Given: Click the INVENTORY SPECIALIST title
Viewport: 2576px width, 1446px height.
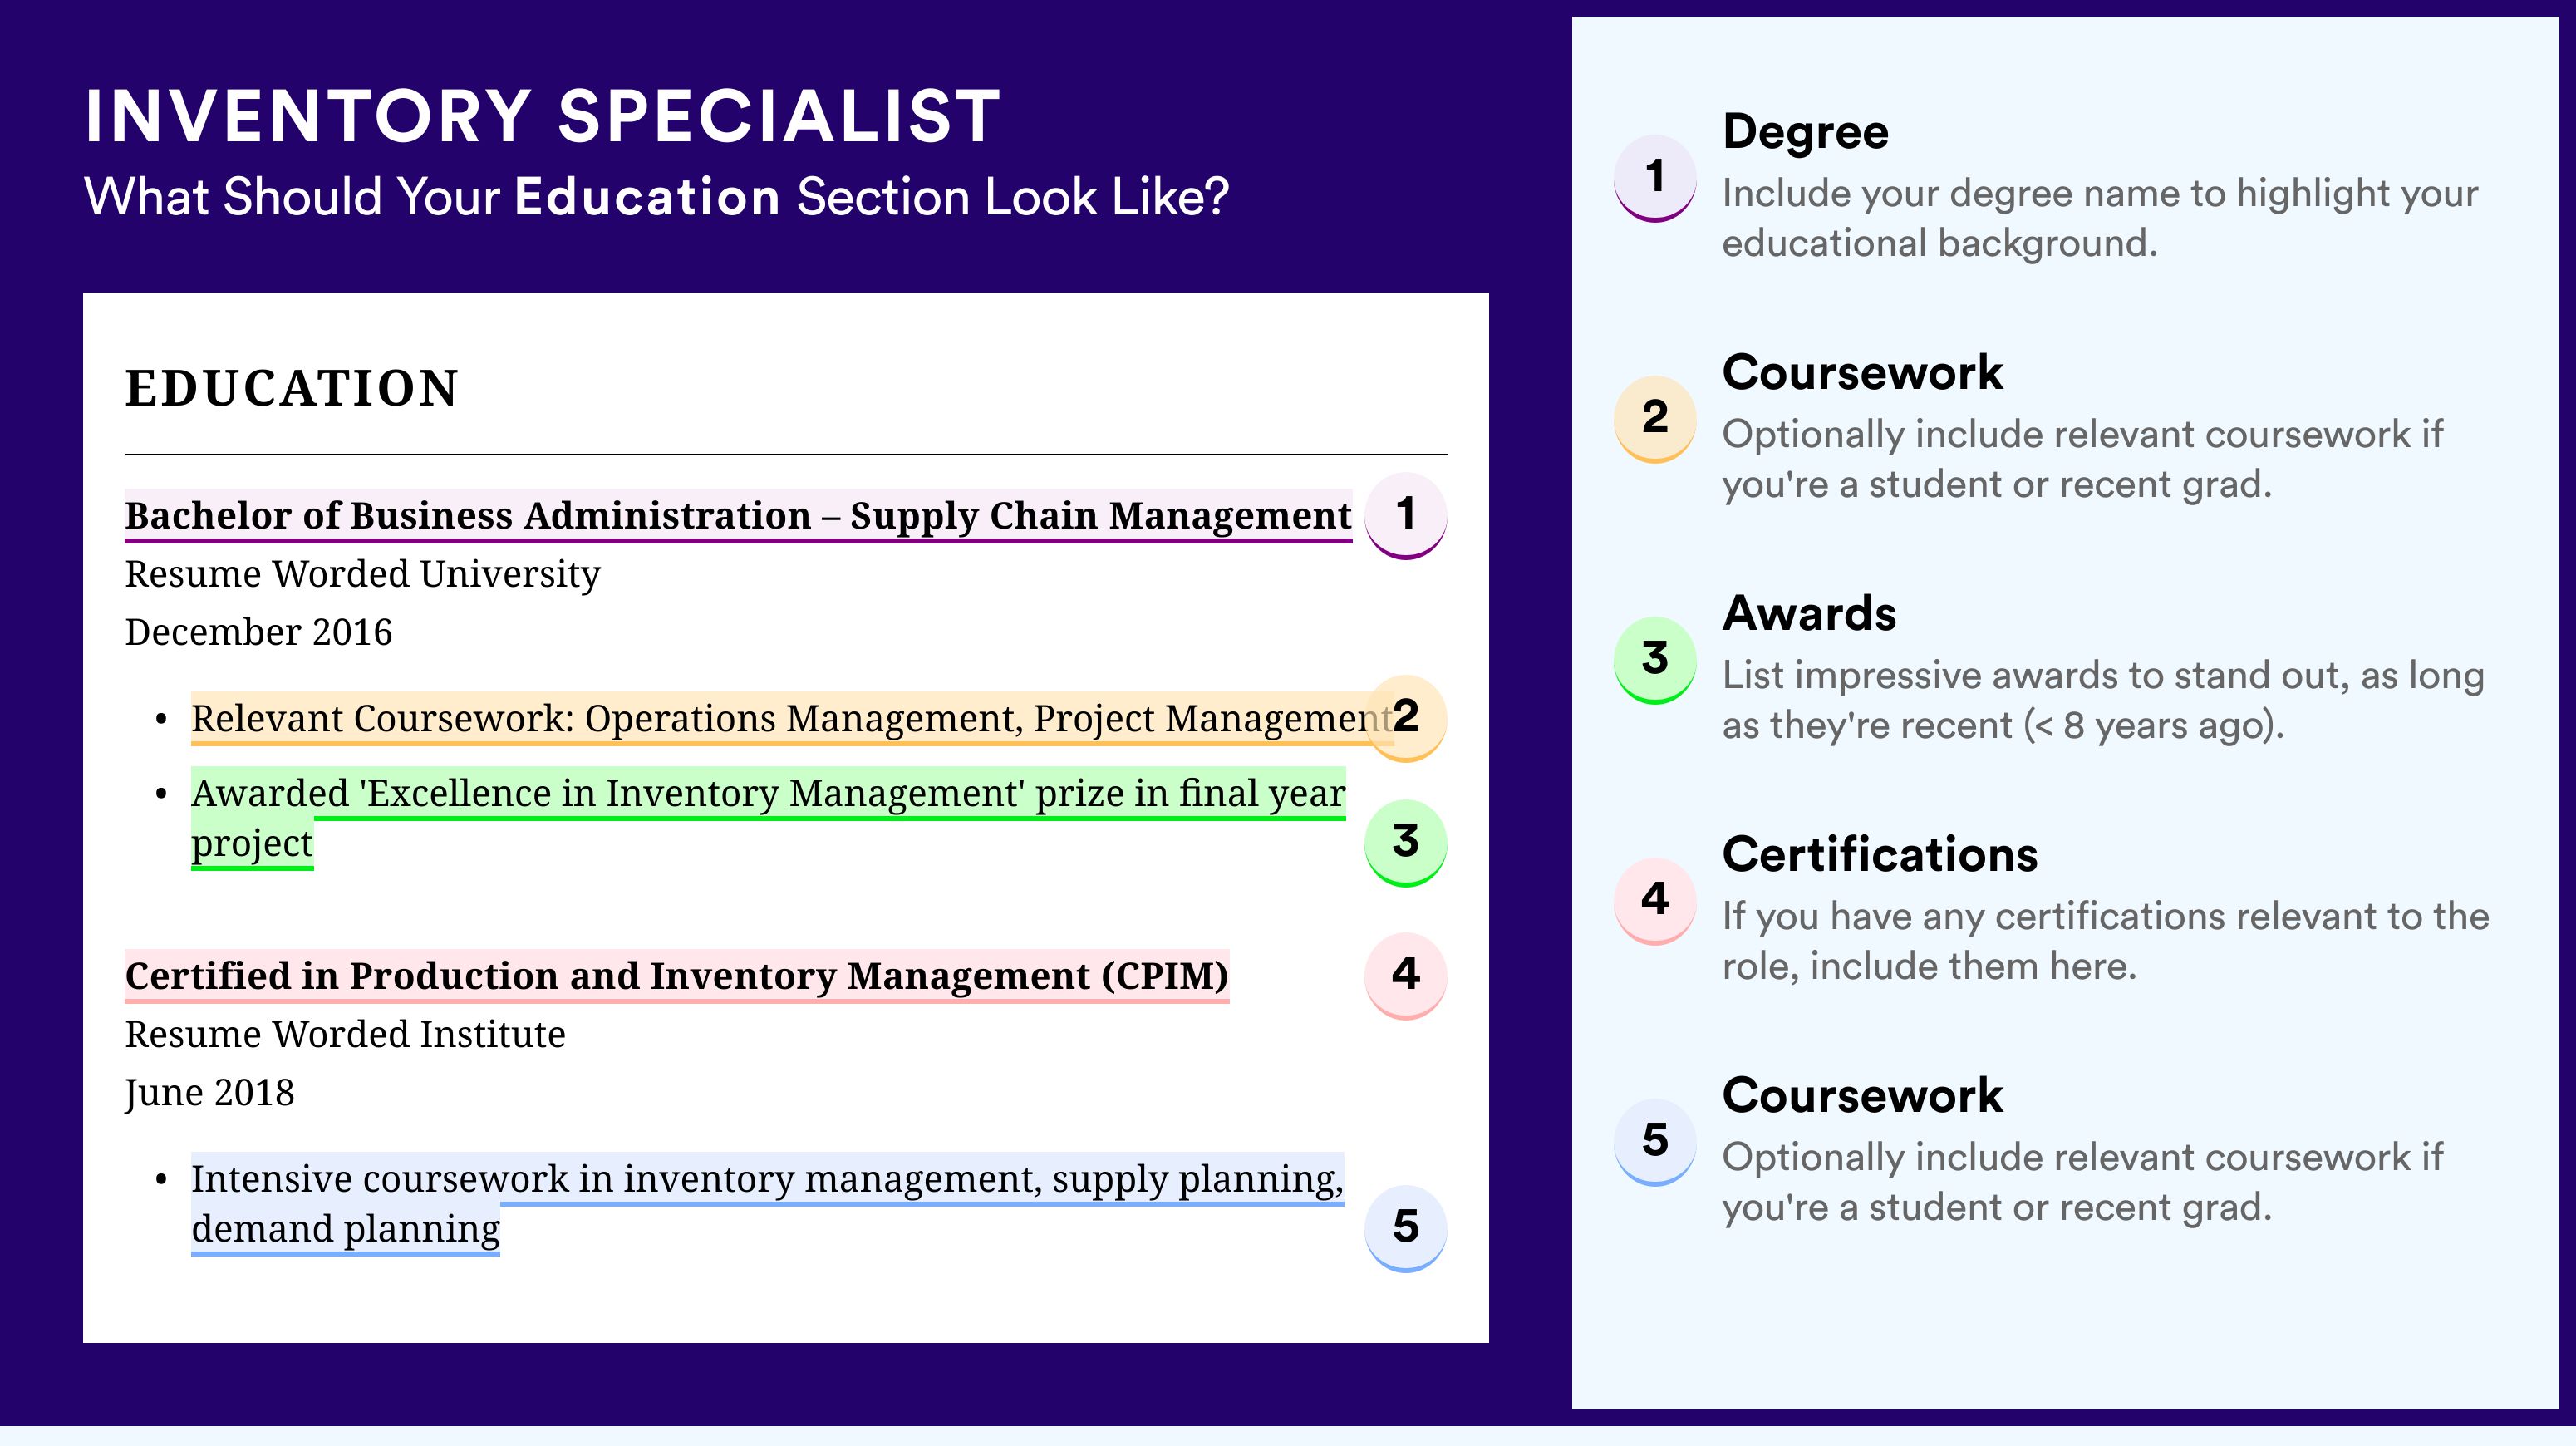Looking at the screenshot, I should 543,116.
